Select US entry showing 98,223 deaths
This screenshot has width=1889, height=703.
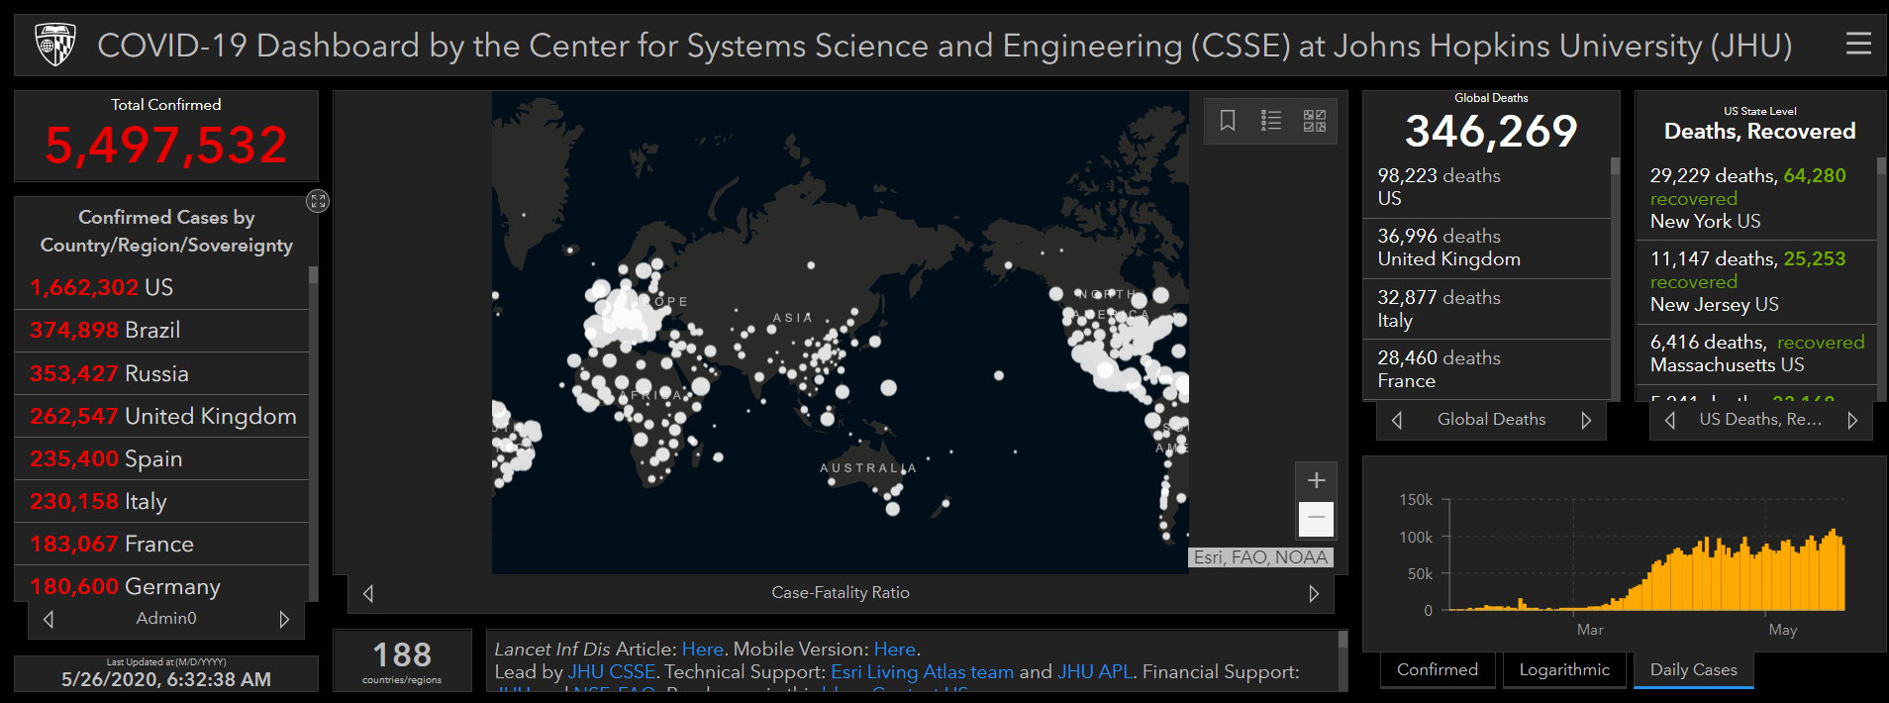[1487, 187]
